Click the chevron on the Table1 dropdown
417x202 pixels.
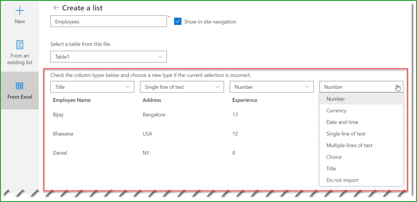tap(160, 56)
